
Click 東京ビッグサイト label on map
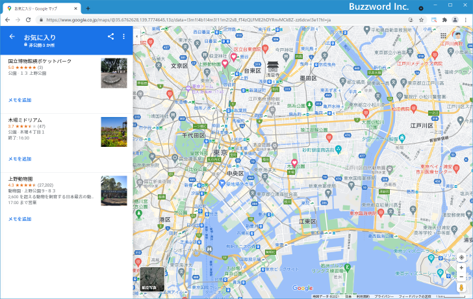pyautogui.click(x=282, y=269)
